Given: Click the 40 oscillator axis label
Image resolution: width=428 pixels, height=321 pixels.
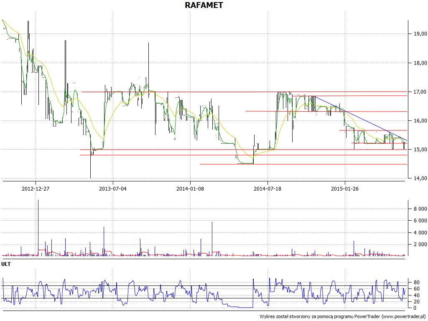Looking at the screenshot, I should [417, 296].
